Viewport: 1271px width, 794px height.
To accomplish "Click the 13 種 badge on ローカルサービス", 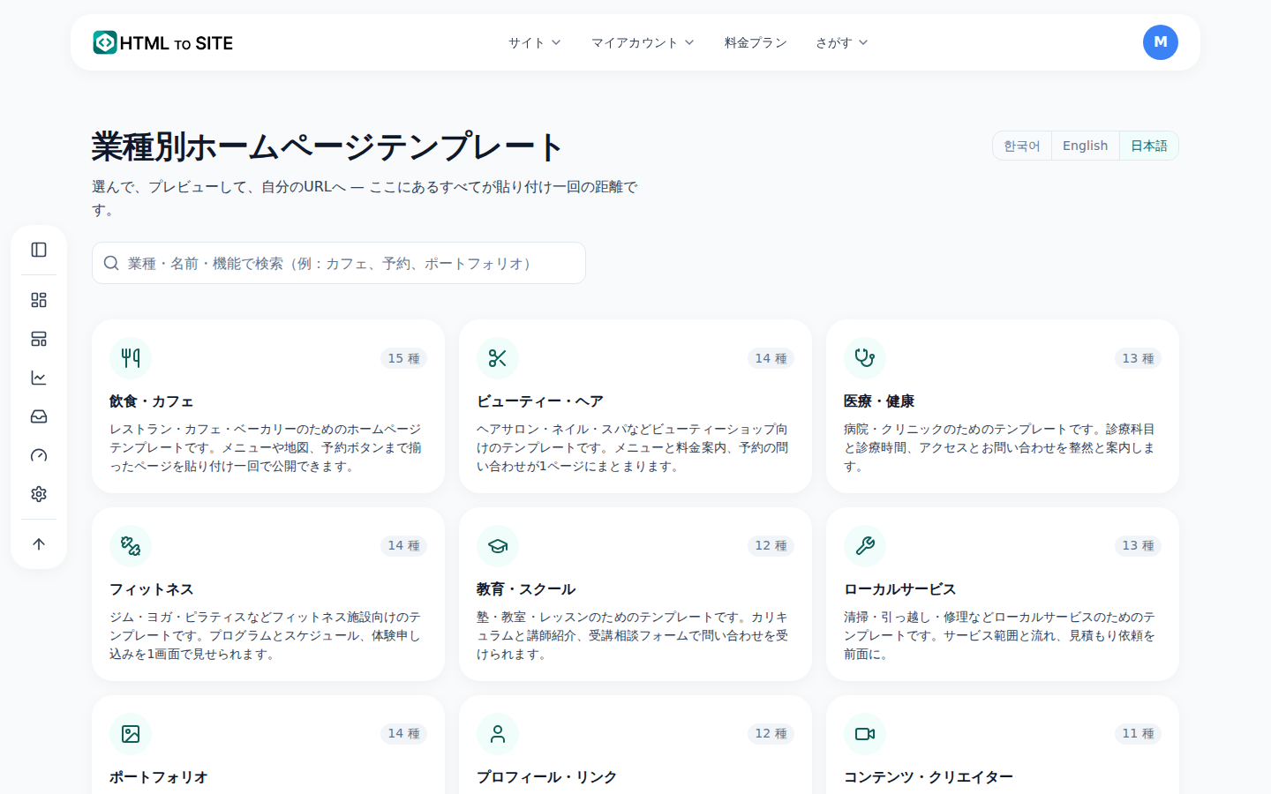I will point(1139,546).
